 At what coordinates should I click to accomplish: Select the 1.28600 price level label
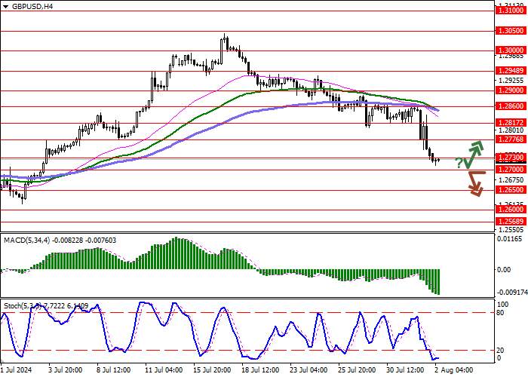click(511, 106)
